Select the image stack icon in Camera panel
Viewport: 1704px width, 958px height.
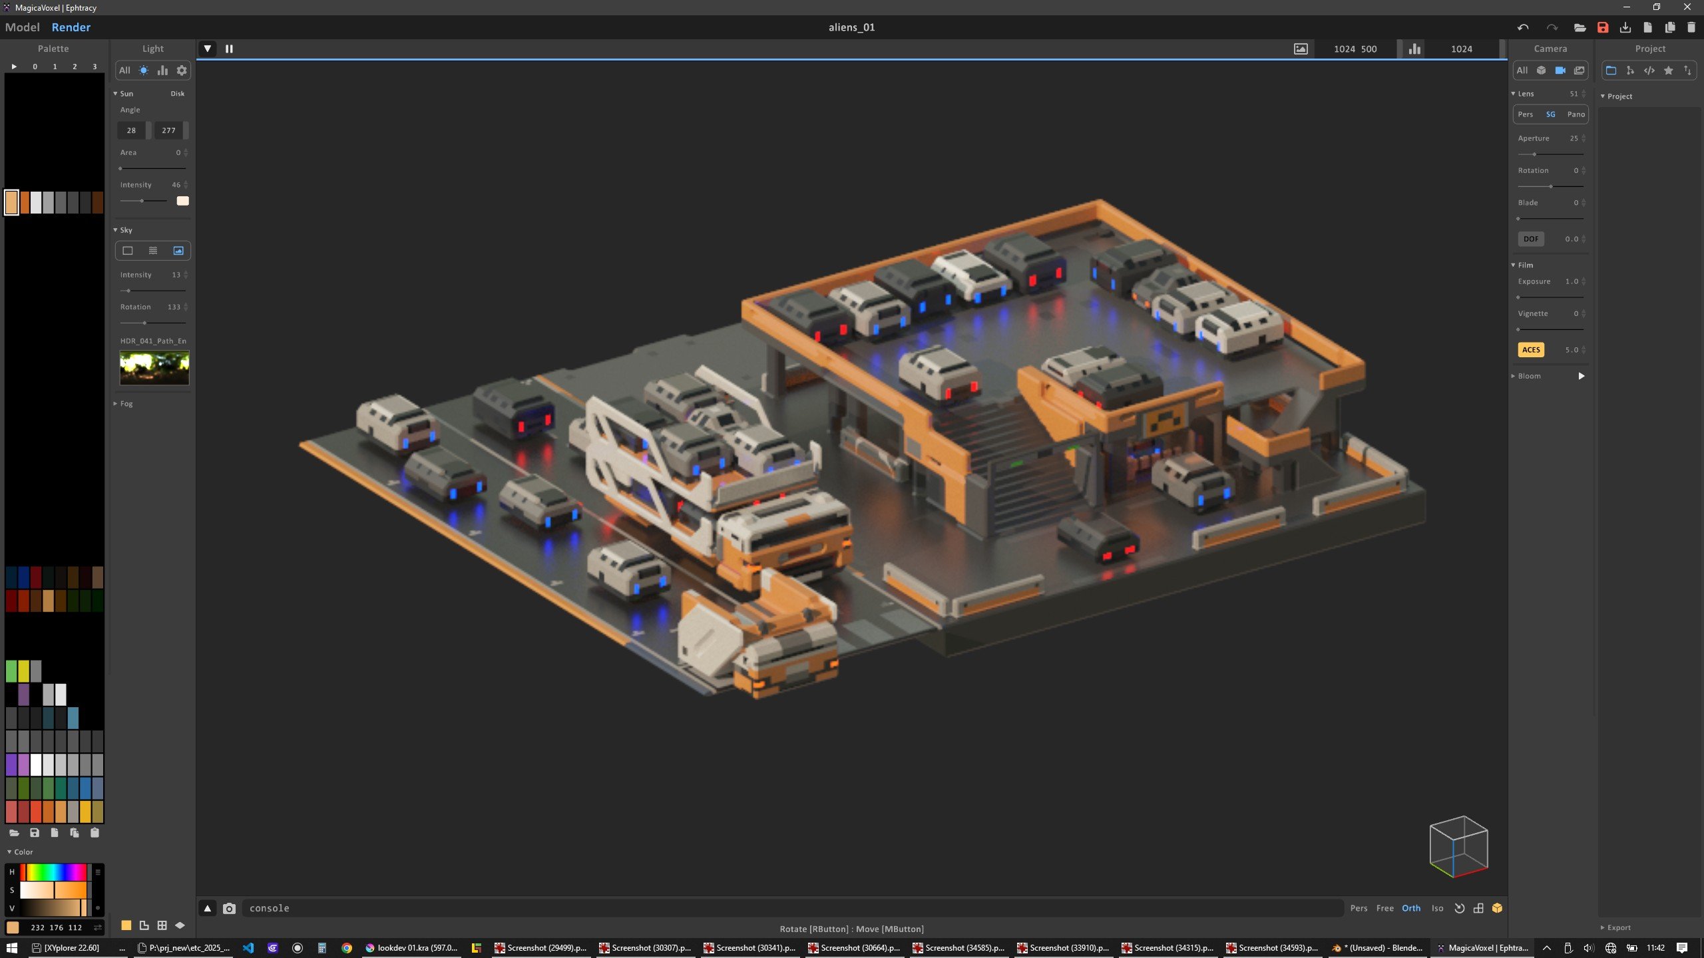pos(1580,71)
